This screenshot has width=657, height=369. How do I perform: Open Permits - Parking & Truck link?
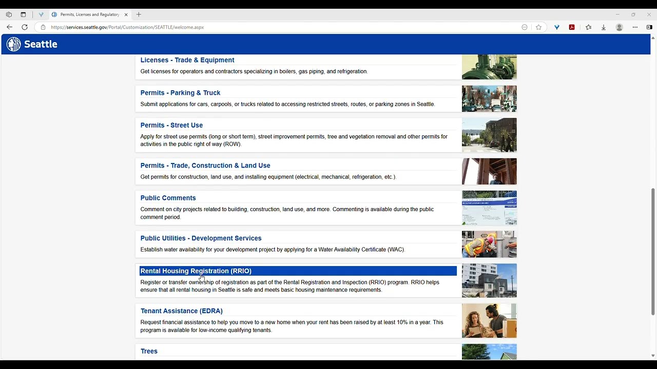point(180,93)
